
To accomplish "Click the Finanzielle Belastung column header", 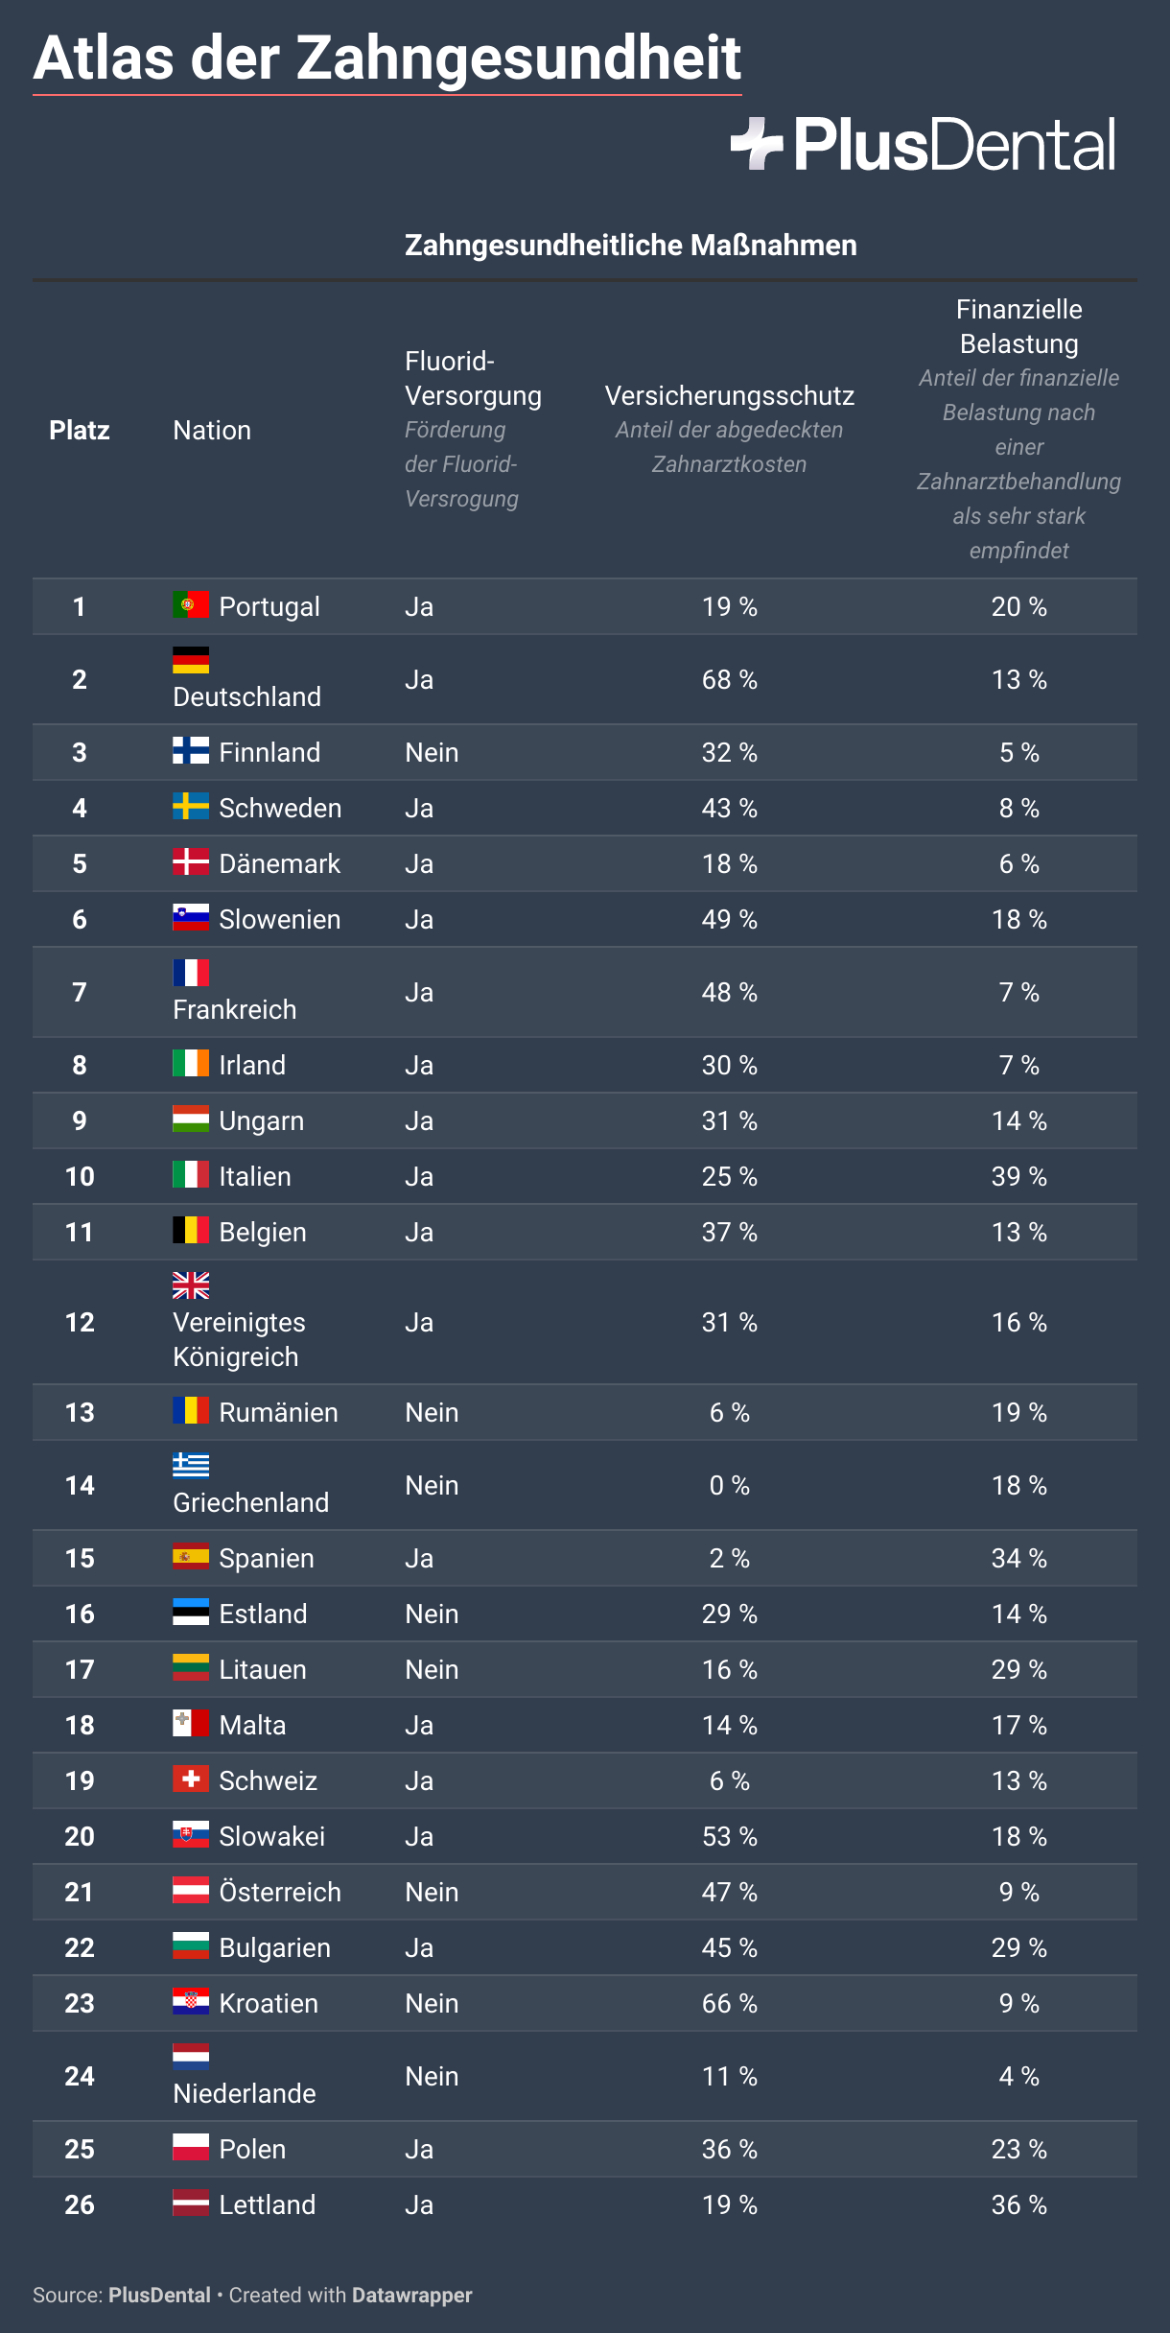I will (1019, 327).
